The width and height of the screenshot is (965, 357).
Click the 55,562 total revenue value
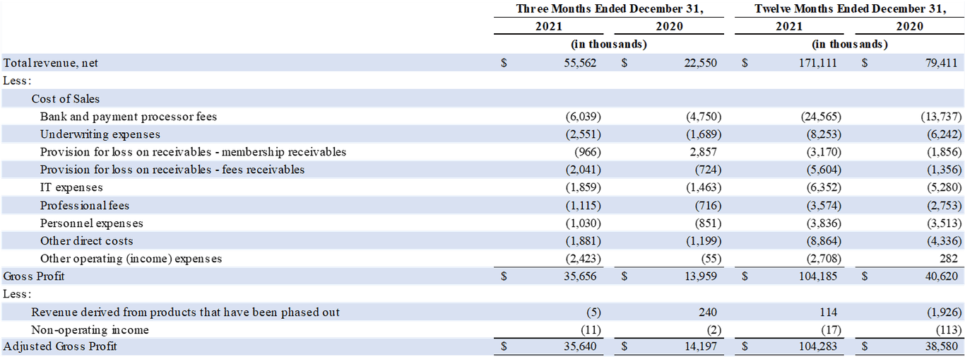click(x=580, y=63)
